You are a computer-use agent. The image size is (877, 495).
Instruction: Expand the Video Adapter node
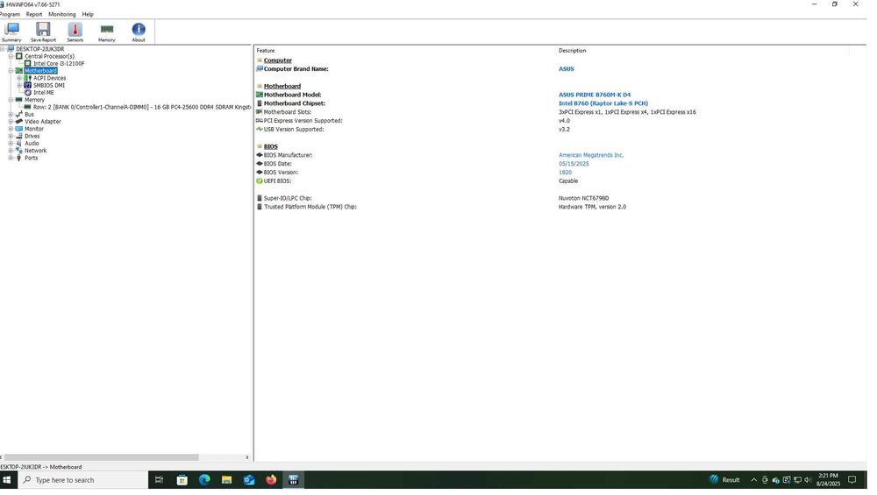[x=11, y=122]
